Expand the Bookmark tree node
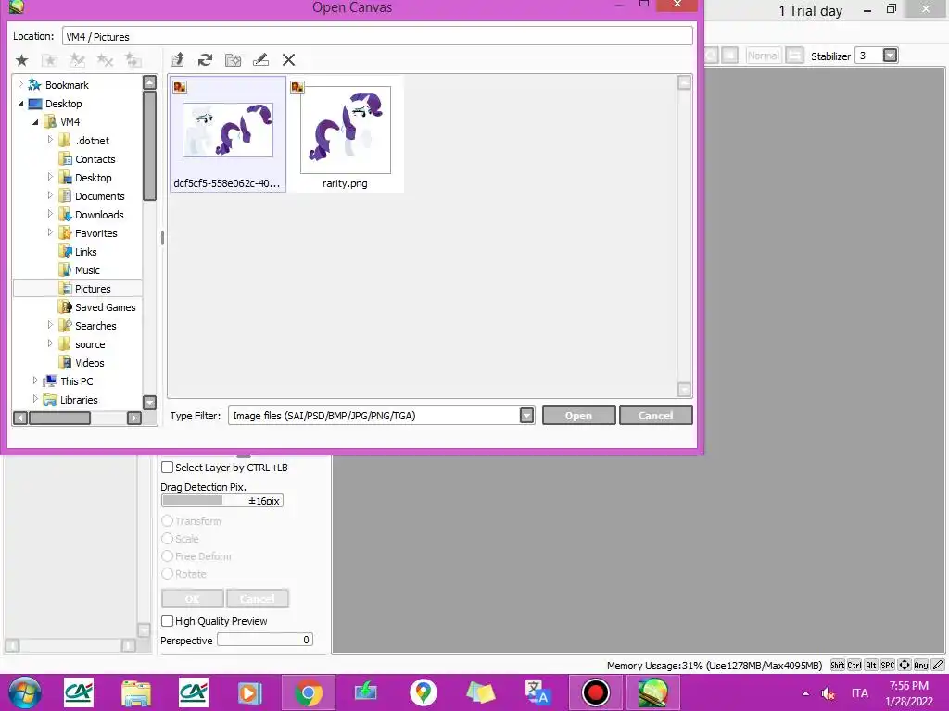949x711 pixels. click(20, 84)
